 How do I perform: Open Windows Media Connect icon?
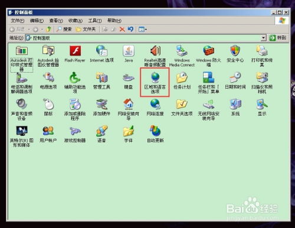[182, 51]
